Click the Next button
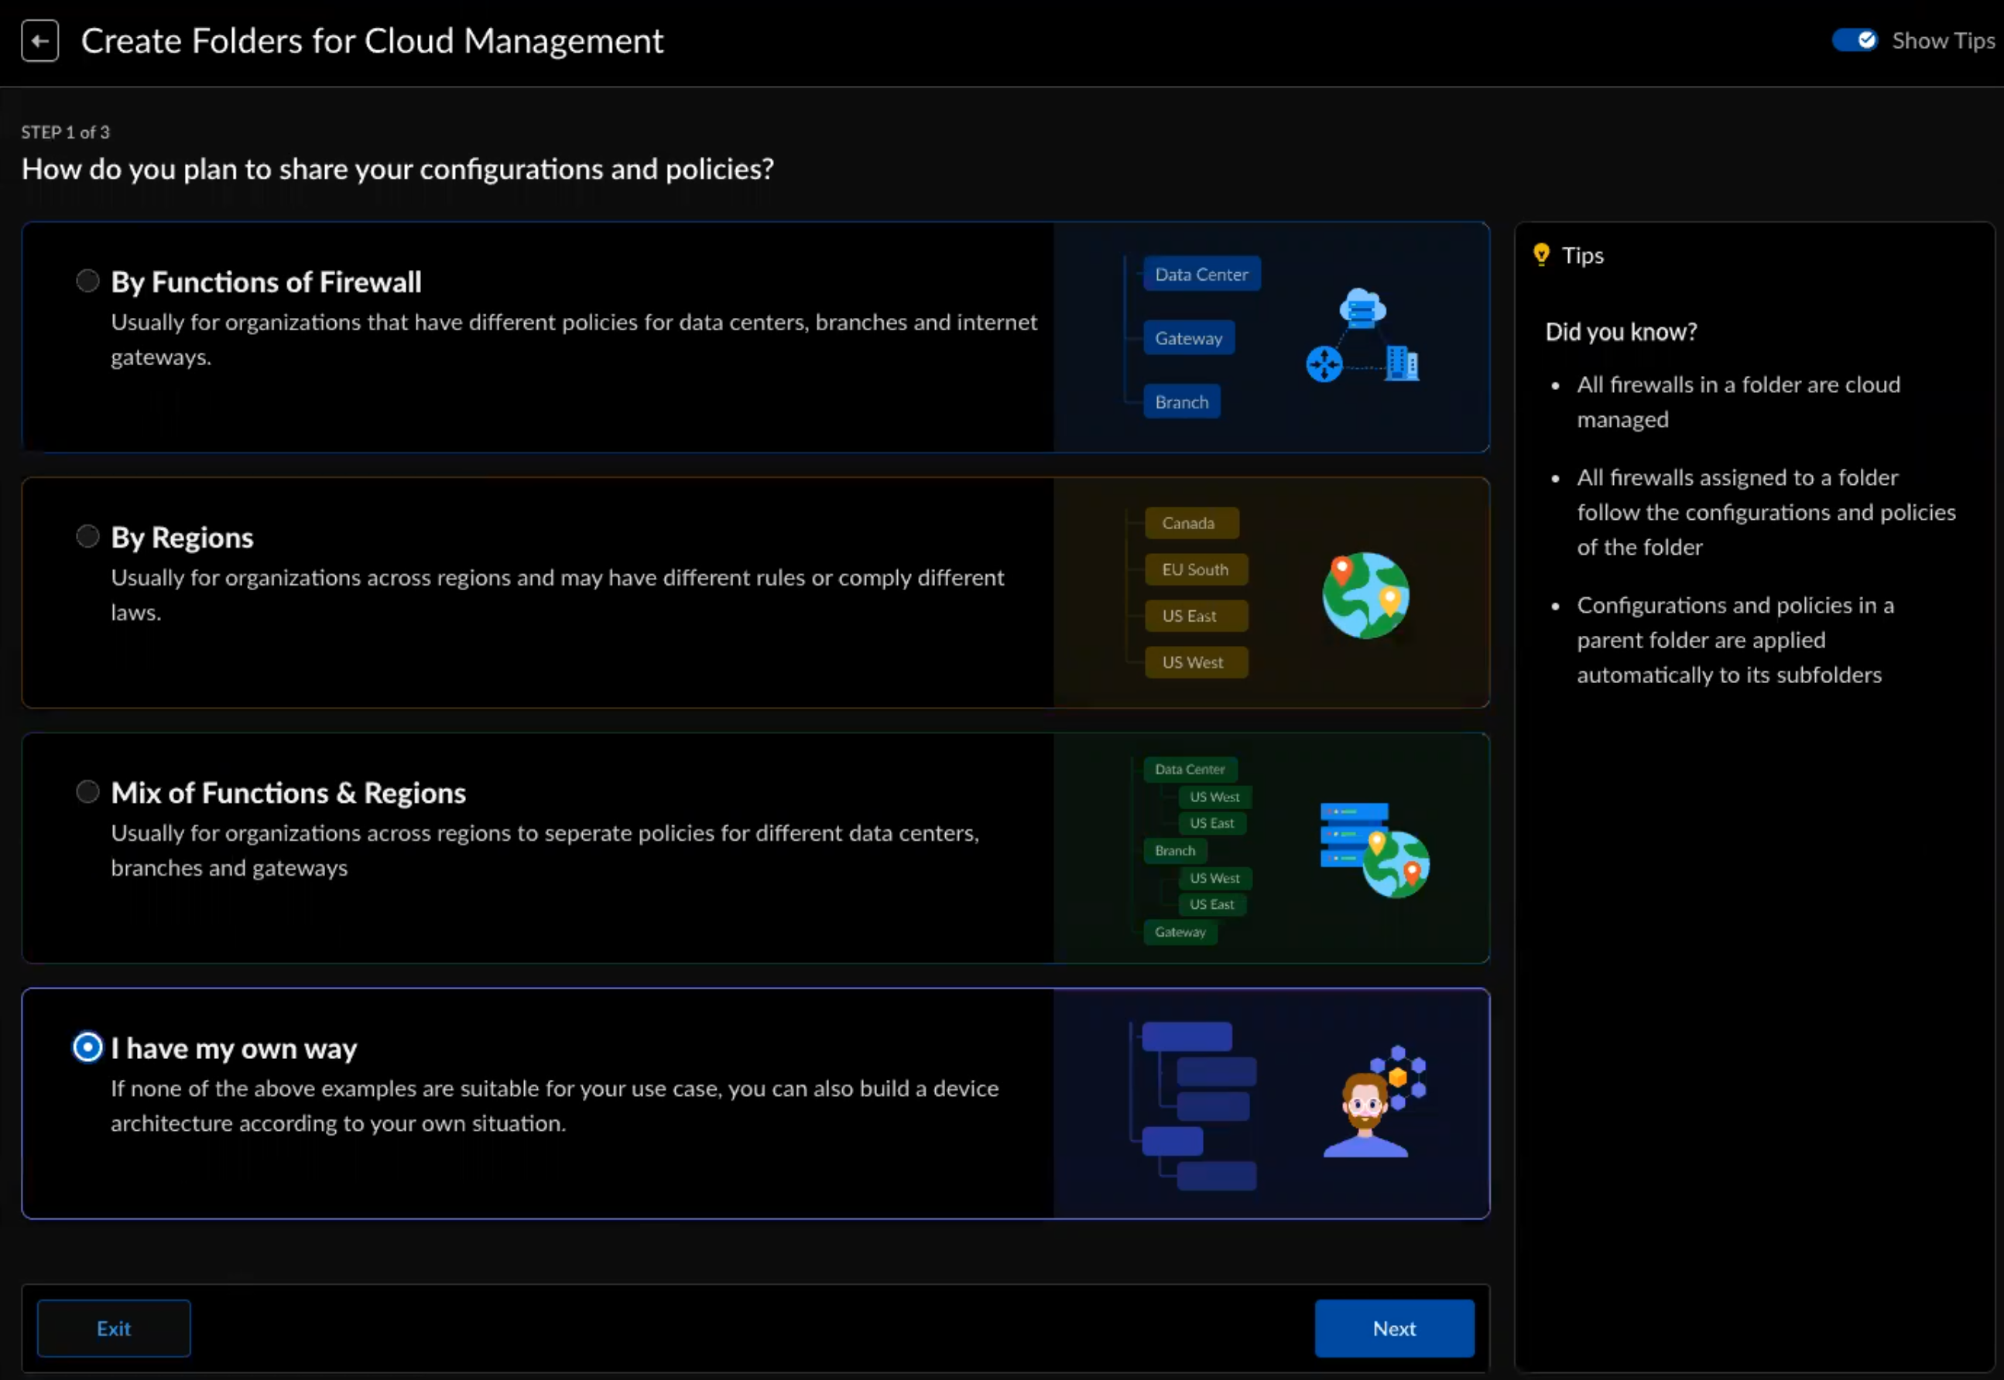Viewport: 2004px width, 1380px height. 1393,1328
